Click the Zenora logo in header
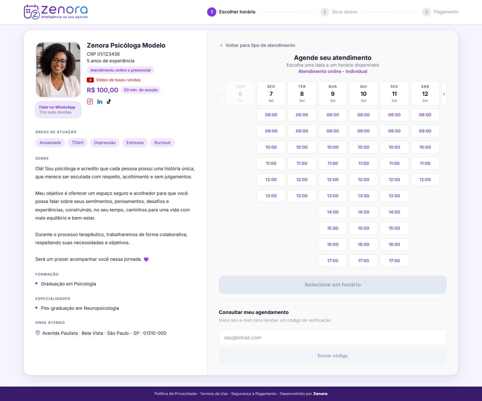Screen dimensions: 482x401 (x=56, y=12)
